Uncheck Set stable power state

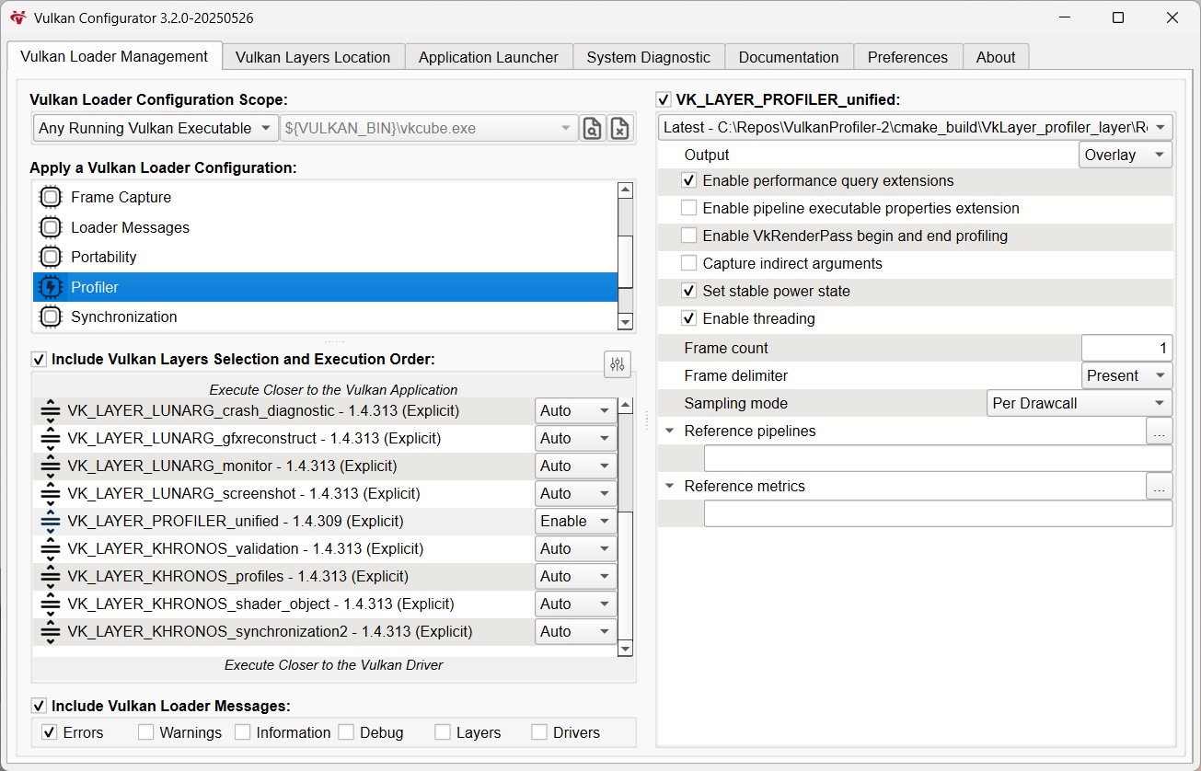point(688,291)
